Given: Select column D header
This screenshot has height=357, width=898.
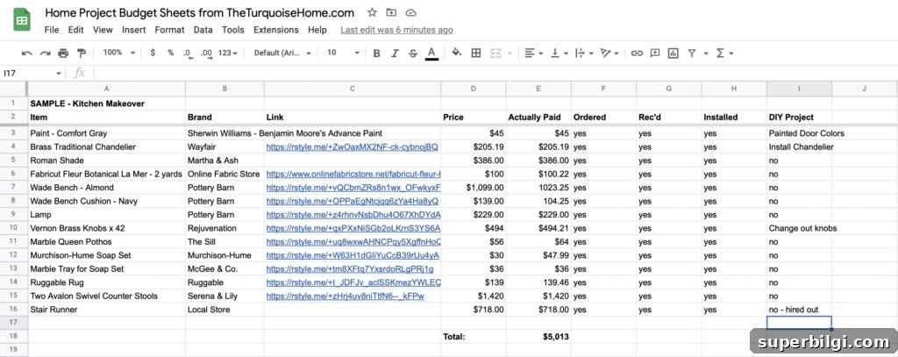Looking at the screenshot, I should click(x=473, y=89).
